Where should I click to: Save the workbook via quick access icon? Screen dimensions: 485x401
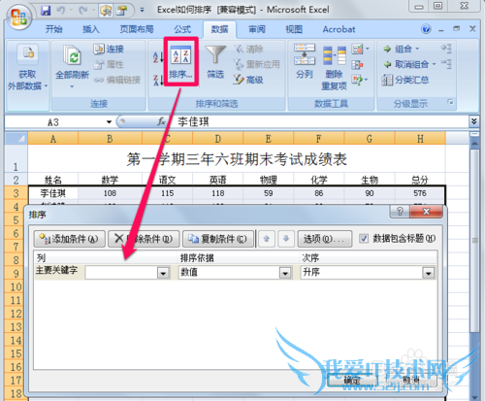coord(46,11)
